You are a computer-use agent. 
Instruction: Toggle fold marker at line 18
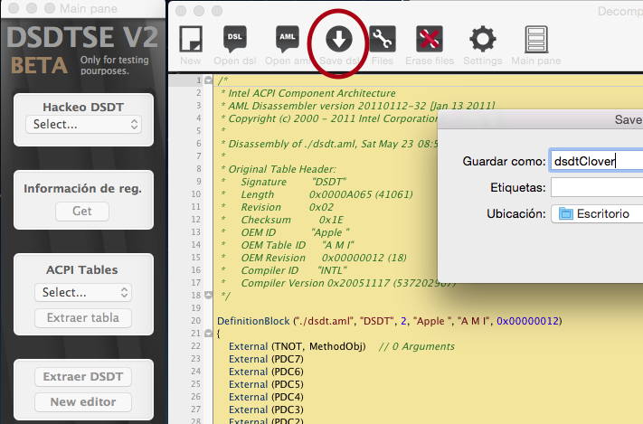[x=208, y=296]
